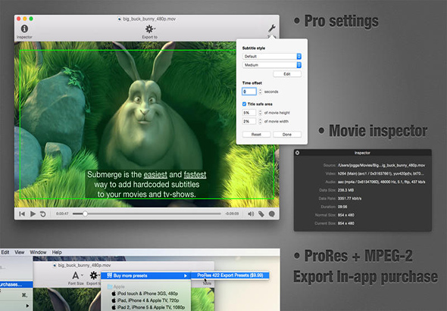Select ProRes 422 Export Presets item
Image resolution: width=447 pixels, height=311 pixels.
[230, 275]
